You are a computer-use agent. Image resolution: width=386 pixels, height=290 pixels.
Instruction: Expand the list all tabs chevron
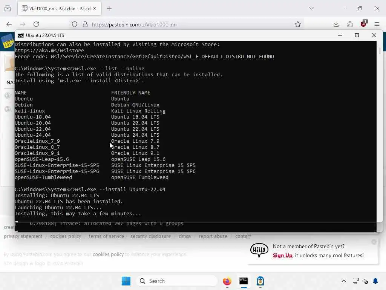coord(311,8)
